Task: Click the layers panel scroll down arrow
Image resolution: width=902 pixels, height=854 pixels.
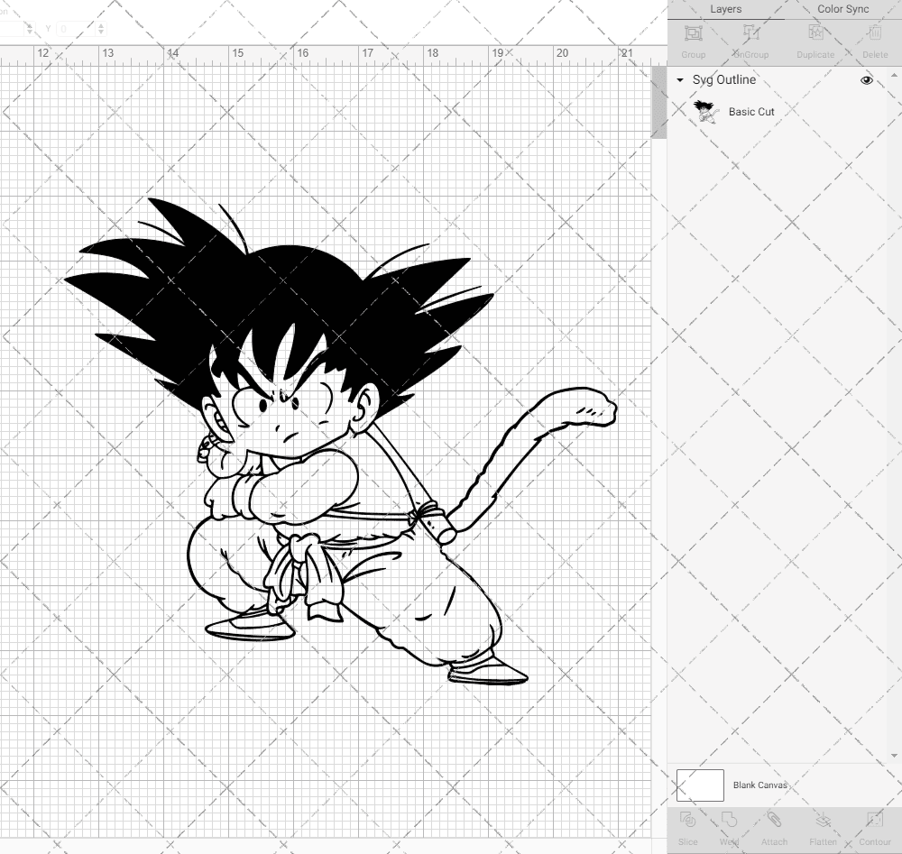Action: coord(894,756)
